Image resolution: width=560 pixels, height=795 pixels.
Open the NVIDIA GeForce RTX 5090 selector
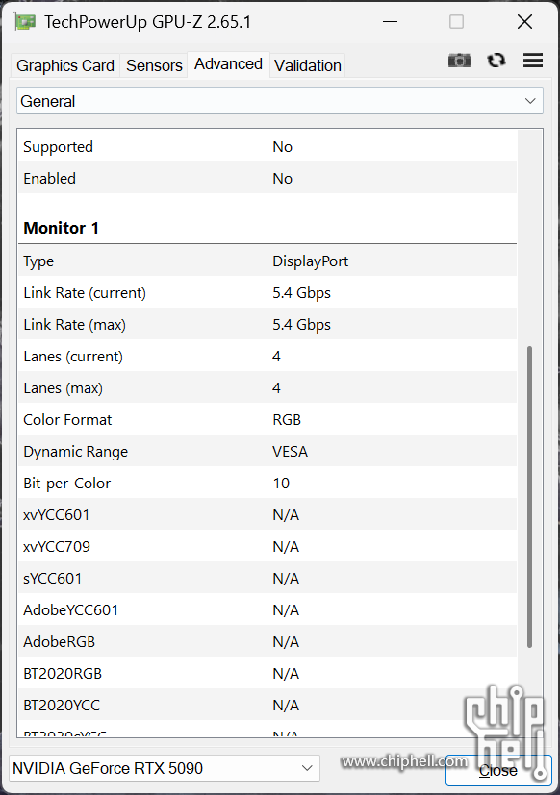[x=165, y=768]
